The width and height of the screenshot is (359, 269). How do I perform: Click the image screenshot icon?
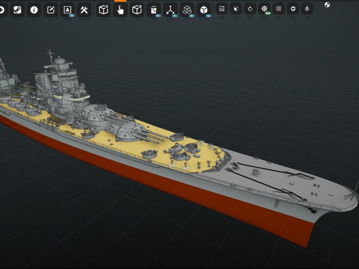coord(222,9)
